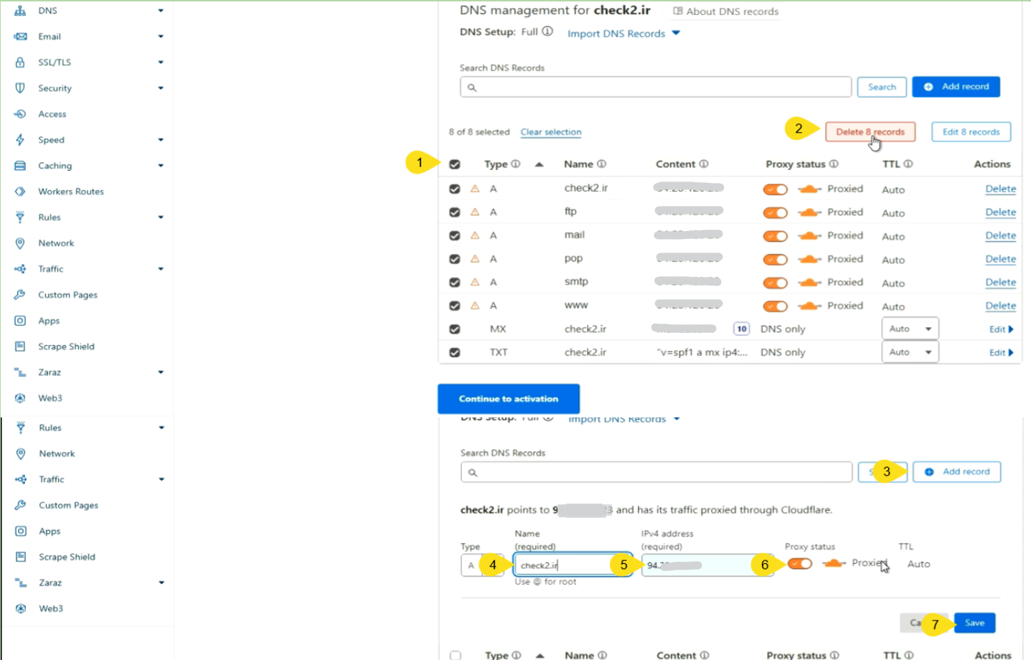Toggle the select-all records checkbox
The width and height of the screenshot is (1031, 660).
(455, 164)
